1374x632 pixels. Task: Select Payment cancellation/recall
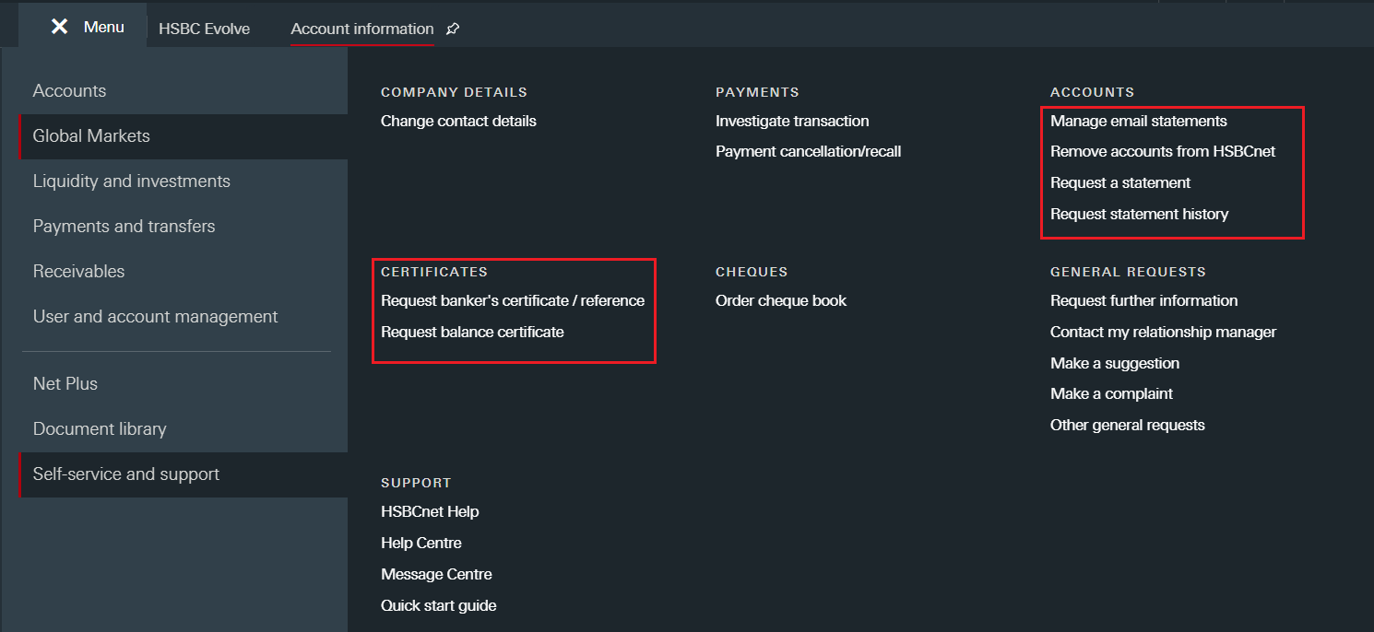click(808, 151)
